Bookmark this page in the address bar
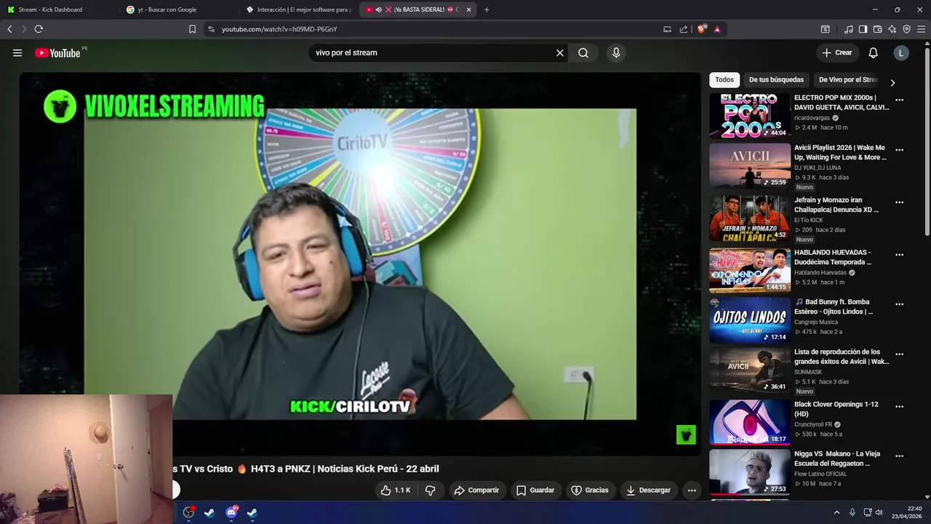931x524 pixels. [192, 29]
